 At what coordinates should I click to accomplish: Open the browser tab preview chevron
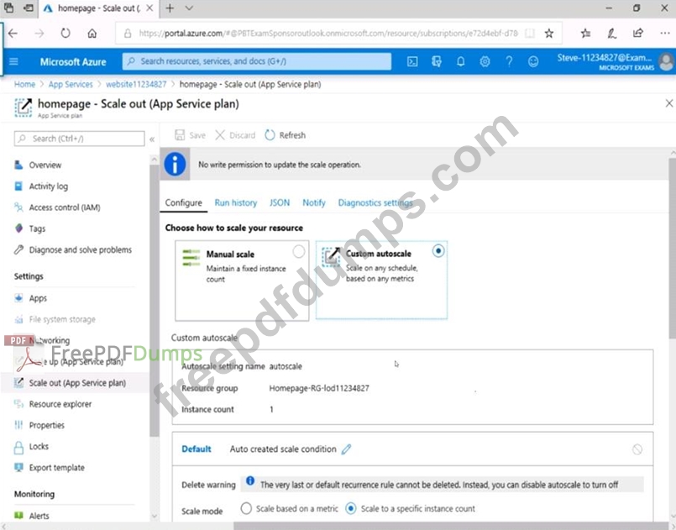(189, 8)
